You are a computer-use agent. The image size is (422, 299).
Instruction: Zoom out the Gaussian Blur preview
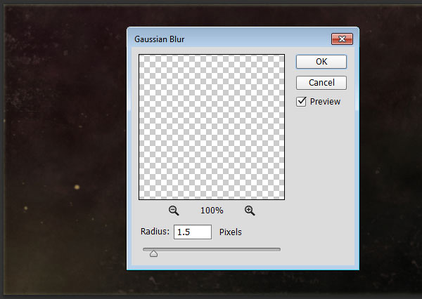click(174, 211)
